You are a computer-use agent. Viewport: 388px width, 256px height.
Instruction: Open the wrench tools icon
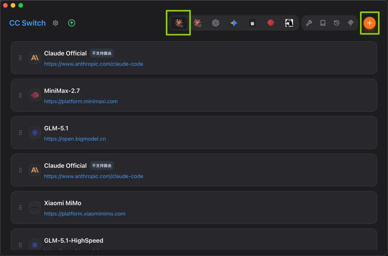pos(309,23)
